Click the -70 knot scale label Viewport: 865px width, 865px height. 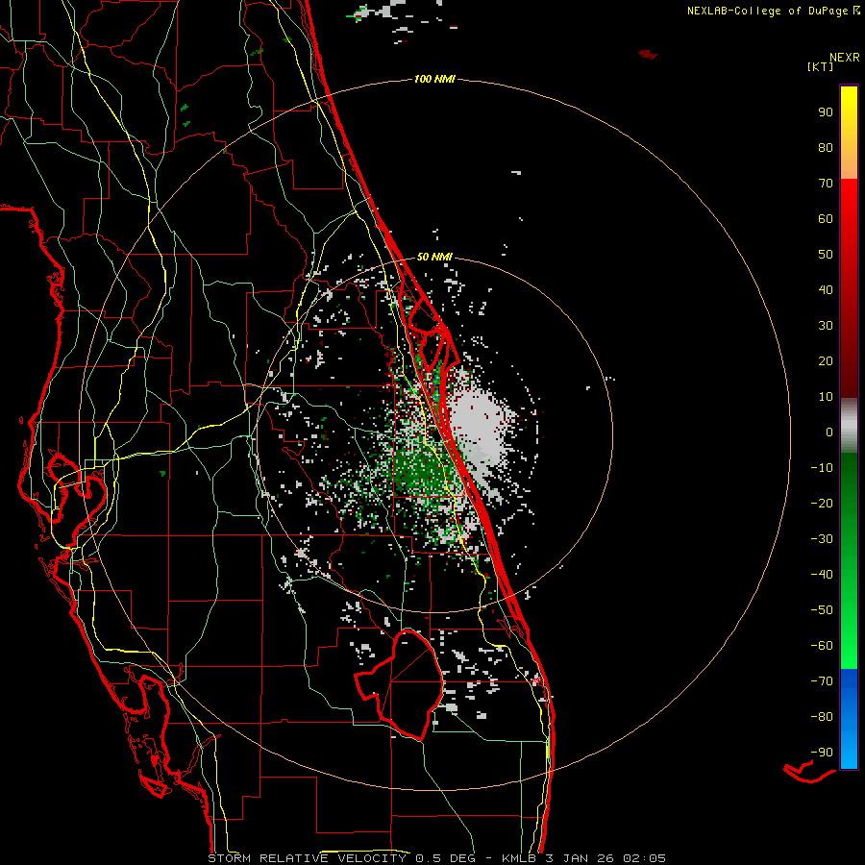(822, 681)
